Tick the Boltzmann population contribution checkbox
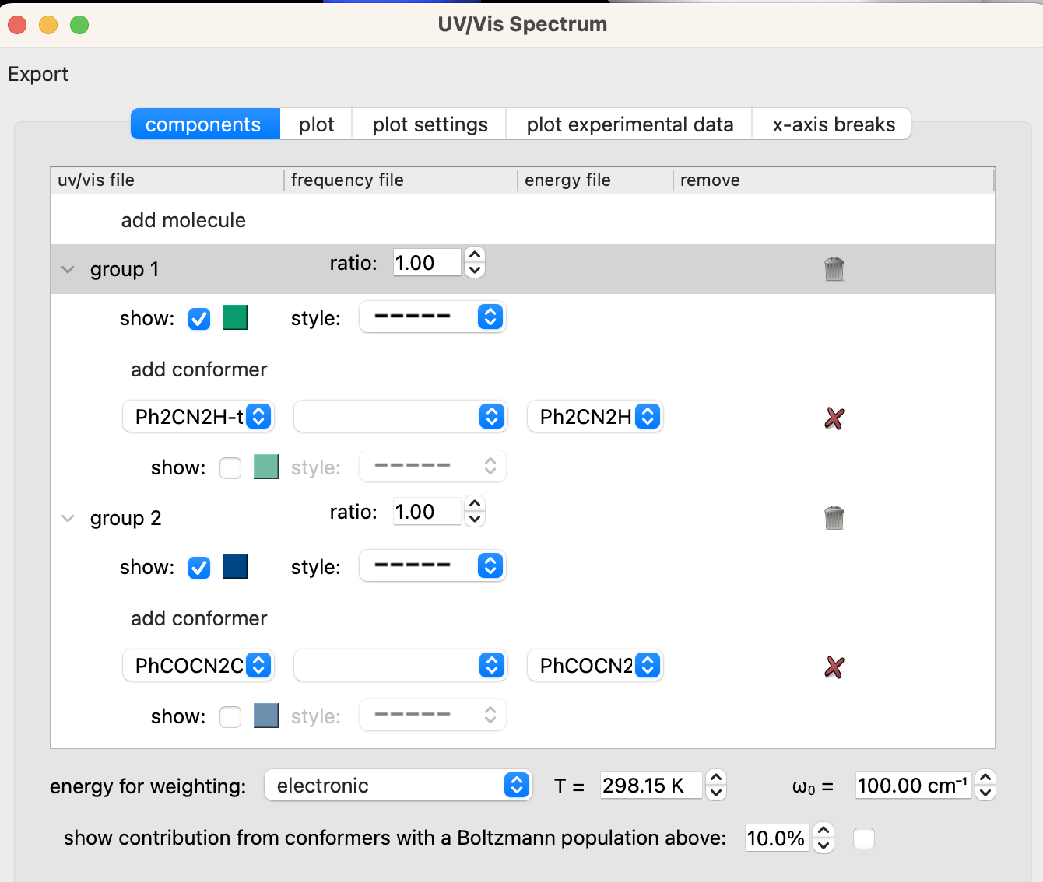 click(x=864, y=838)
